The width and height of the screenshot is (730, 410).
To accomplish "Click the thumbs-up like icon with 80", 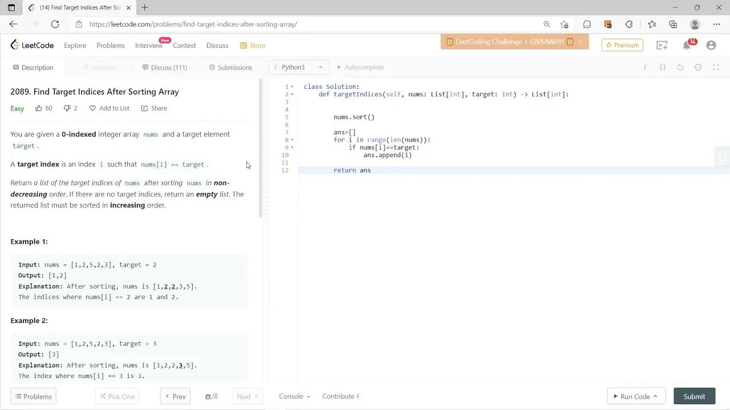I will pyautogui.click(x=39, y=108).
